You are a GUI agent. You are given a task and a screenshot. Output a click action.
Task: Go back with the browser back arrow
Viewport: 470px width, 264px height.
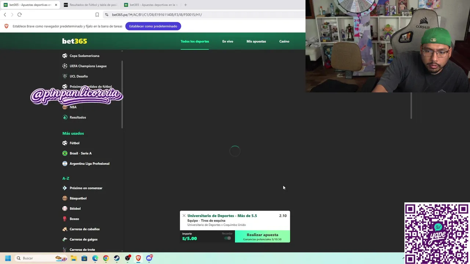tap(5, 15)
